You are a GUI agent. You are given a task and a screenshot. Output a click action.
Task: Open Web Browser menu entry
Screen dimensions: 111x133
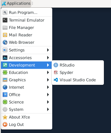coord(26,42)
